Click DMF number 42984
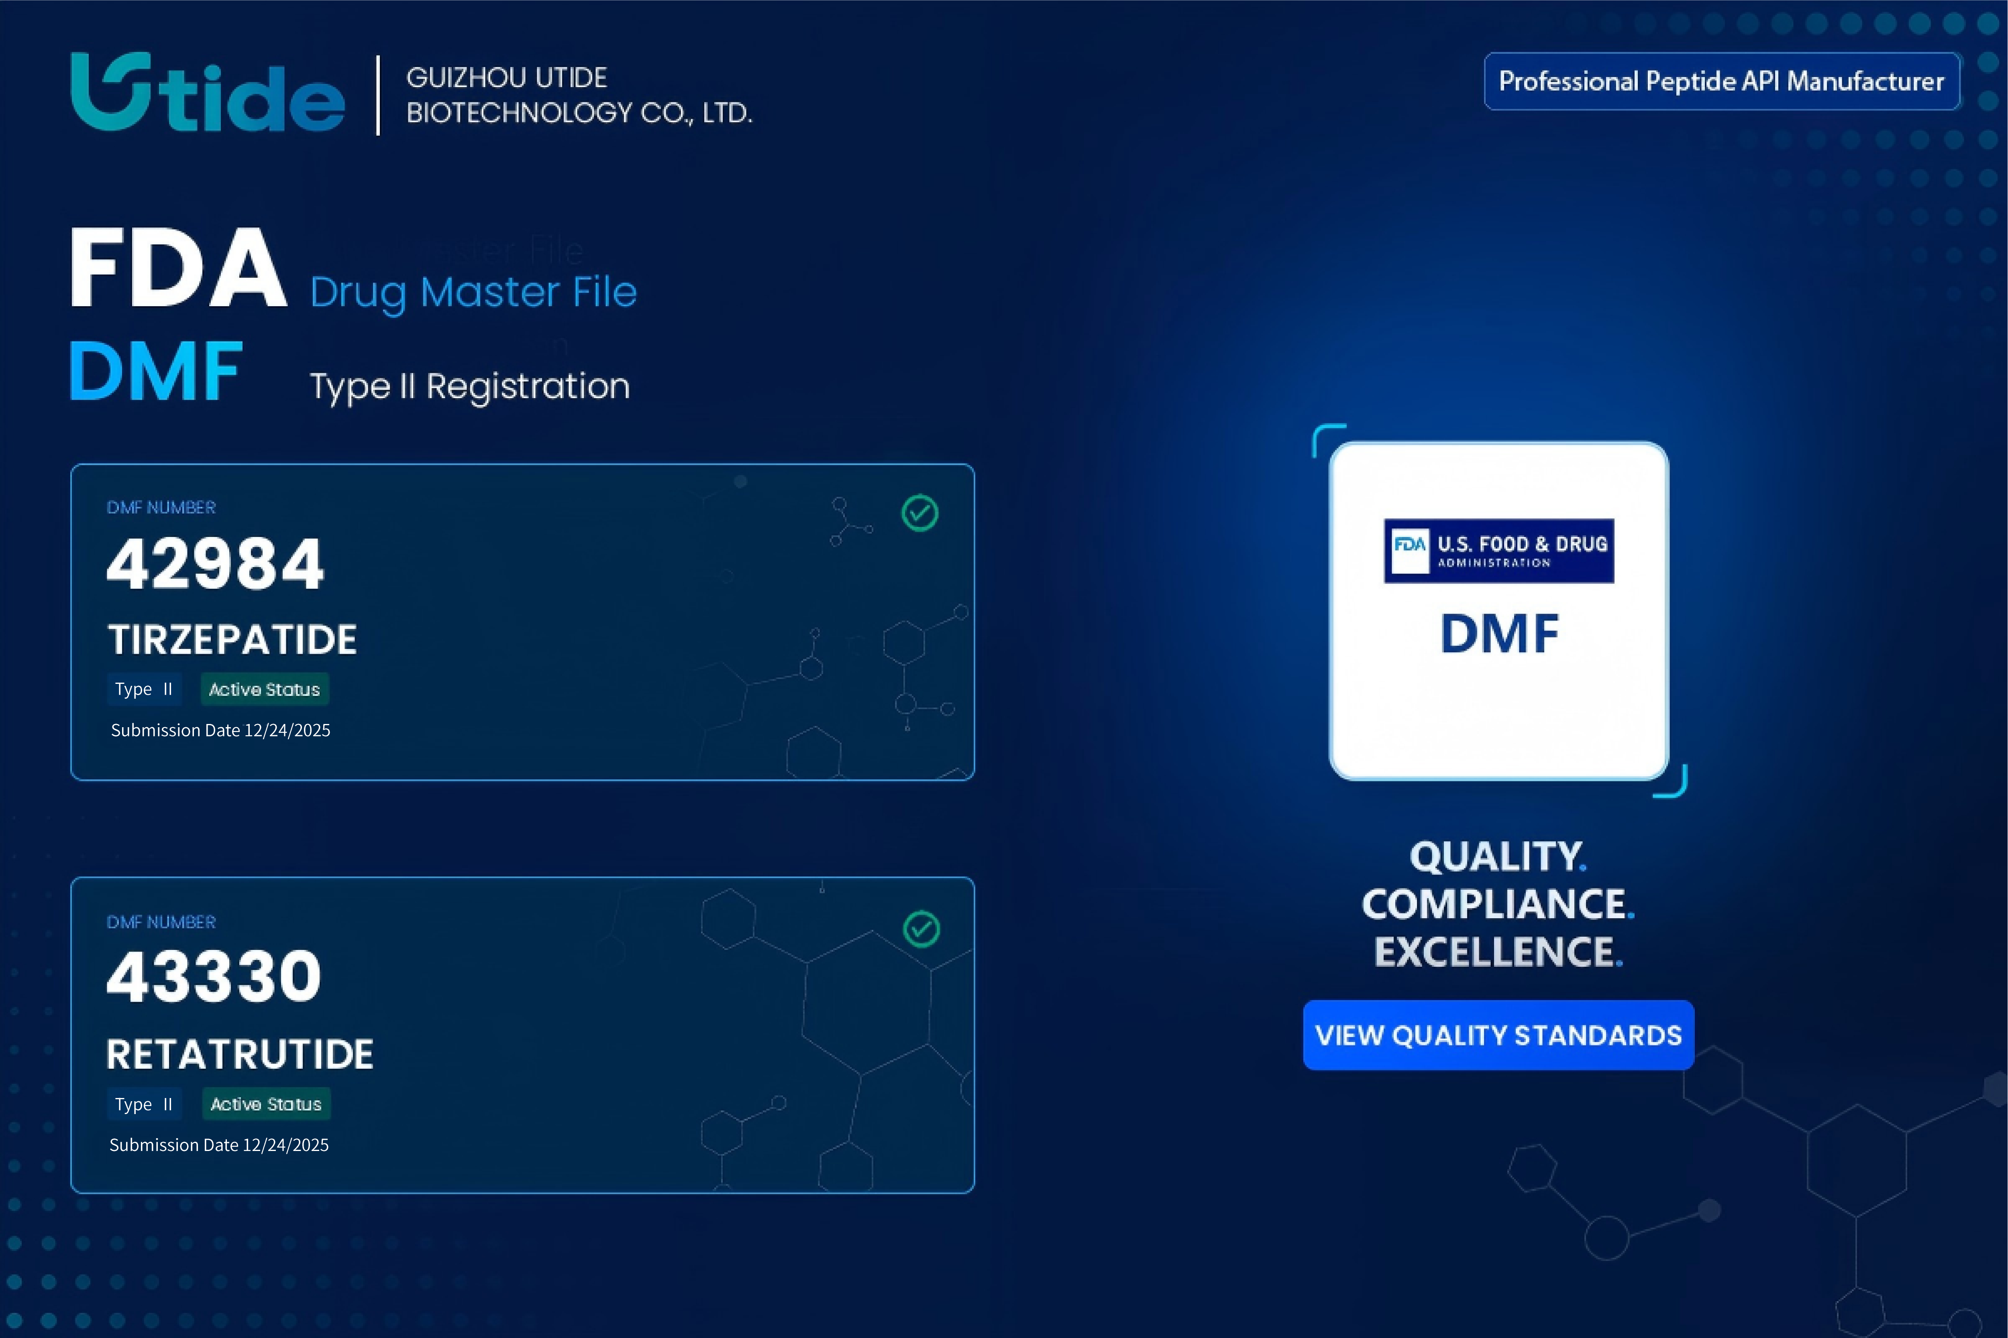 (x=215, y=564)
